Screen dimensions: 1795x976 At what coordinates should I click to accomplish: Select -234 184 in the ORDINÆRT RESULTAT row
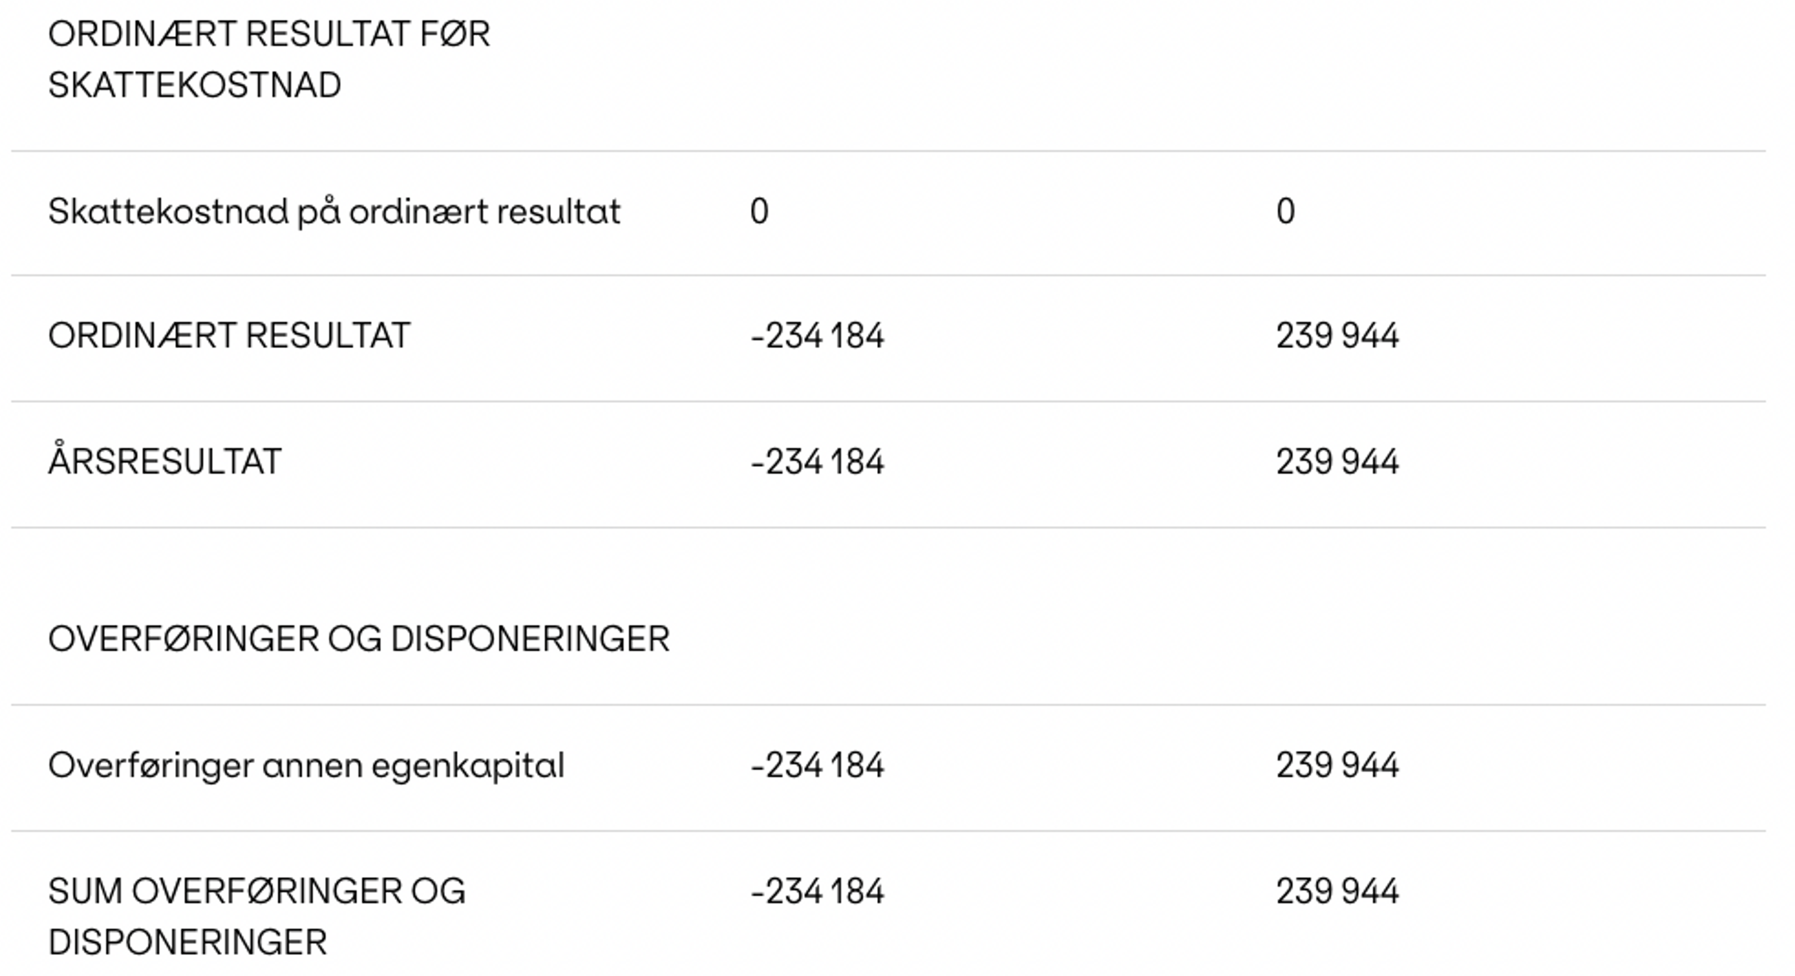pyautogui.click(x=818, y=336)
